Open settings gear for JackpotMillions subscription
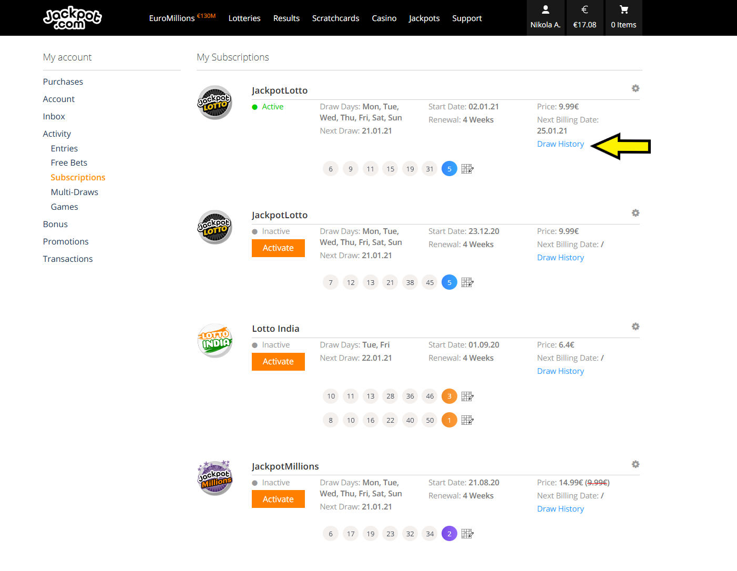 [636, 464]
